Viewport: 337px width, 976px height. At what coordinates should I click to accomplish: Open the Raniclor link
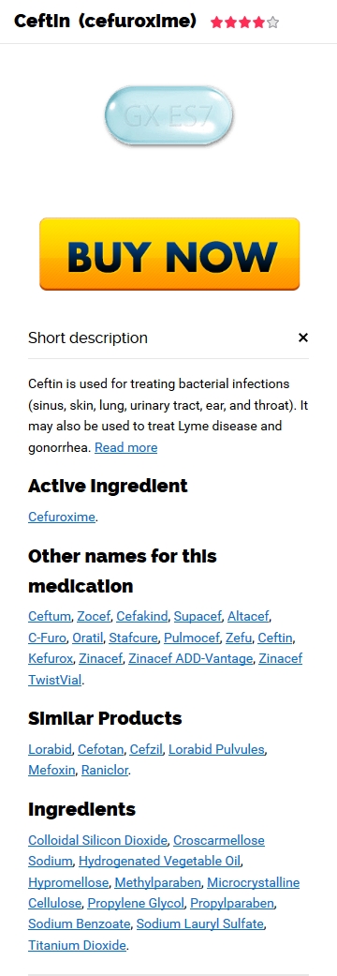click(x=105, y=771)
